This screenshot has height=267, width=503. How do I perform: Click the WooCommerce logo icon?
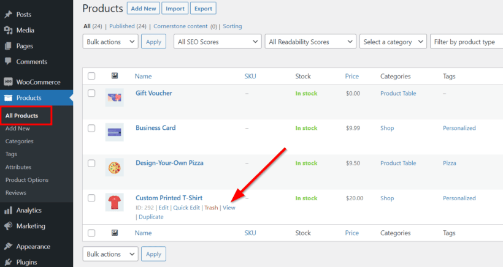coord(9,82)
